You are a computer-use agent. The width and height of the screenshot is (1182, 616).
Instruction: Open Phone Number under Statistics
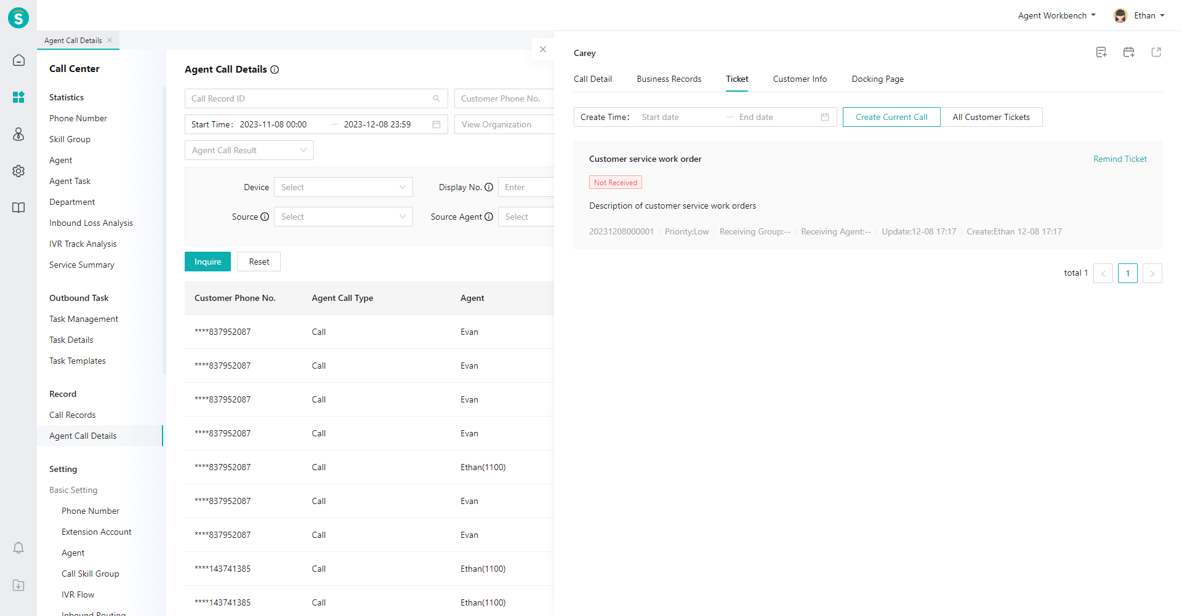point(78,118)
